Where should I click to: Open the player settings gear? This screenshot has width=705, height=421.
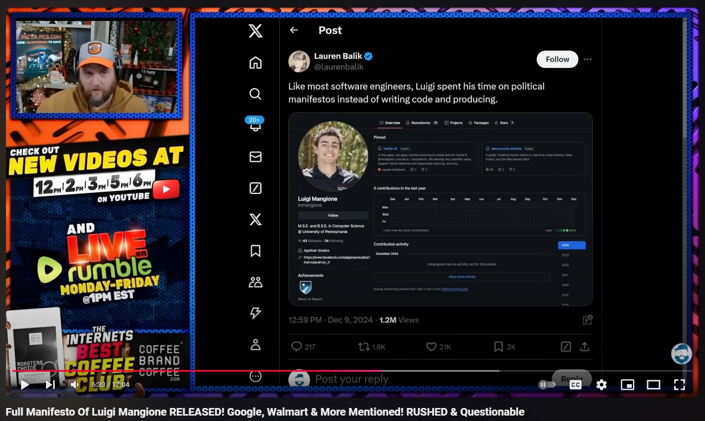601,385
